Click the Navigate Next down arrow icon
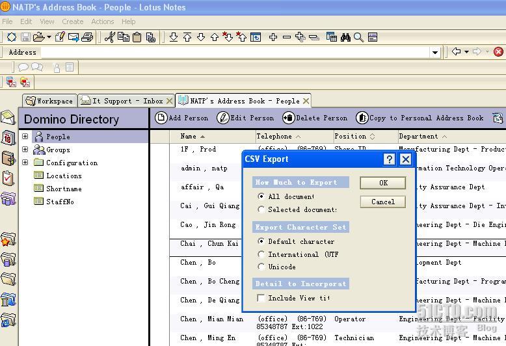Viewport: 506px width, 346px height. (x=201, y=37)
